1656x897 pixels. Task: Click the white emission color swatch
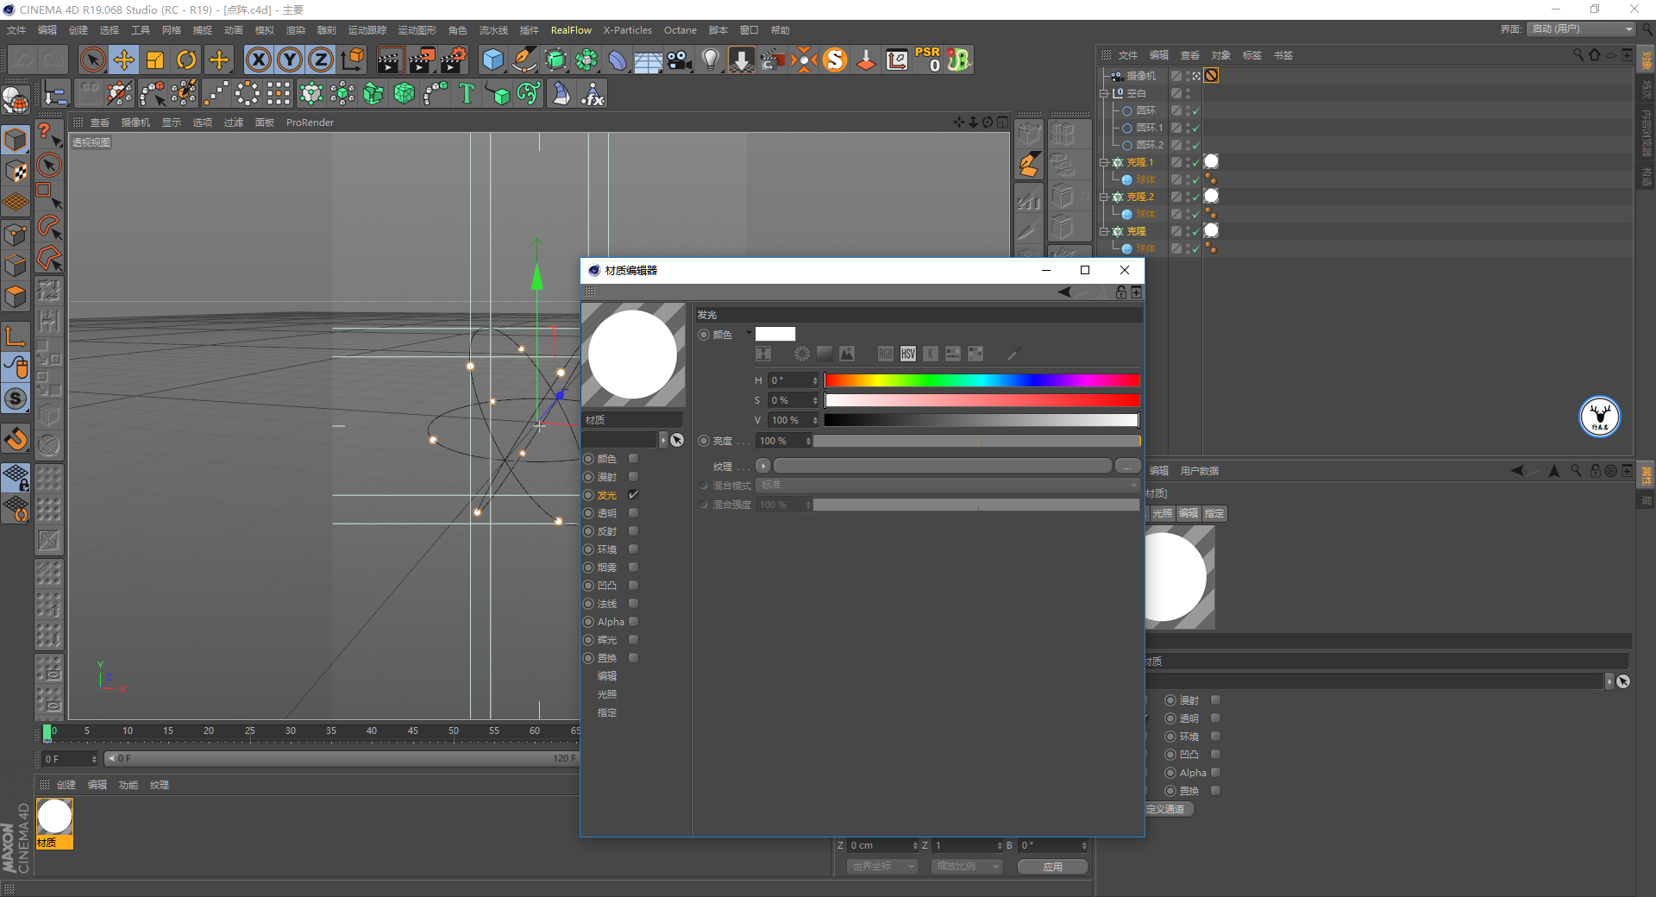pyautogui.click(x=775, y=334)
